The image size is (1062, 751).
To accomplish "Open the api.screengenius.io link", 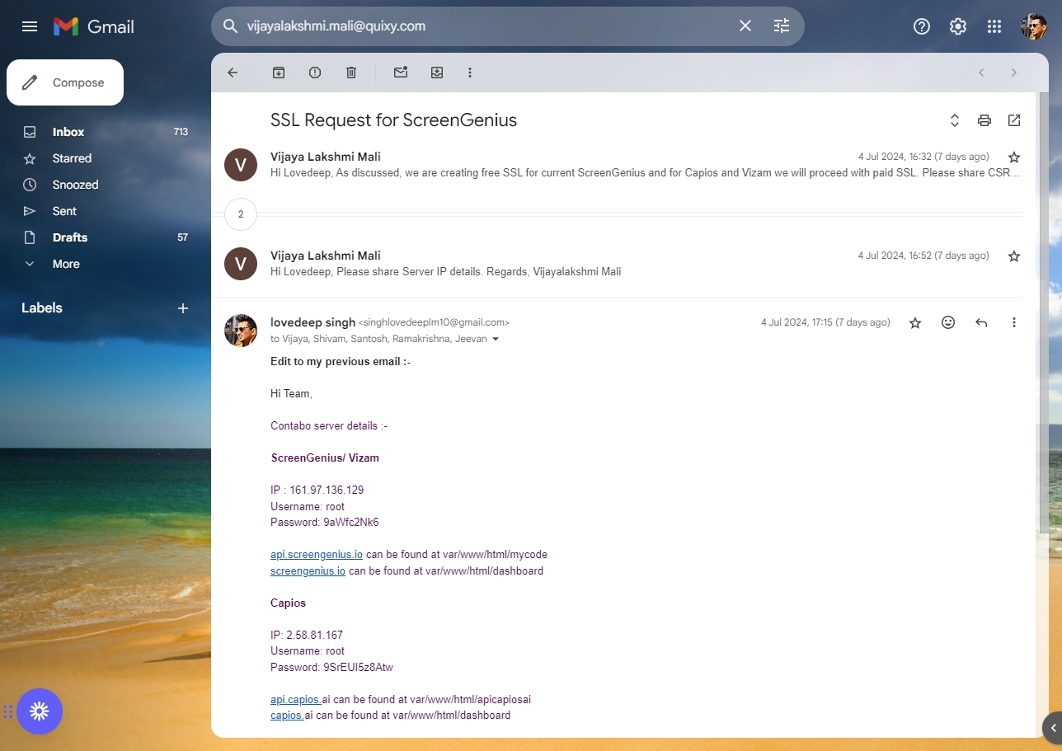I will 317,555.
